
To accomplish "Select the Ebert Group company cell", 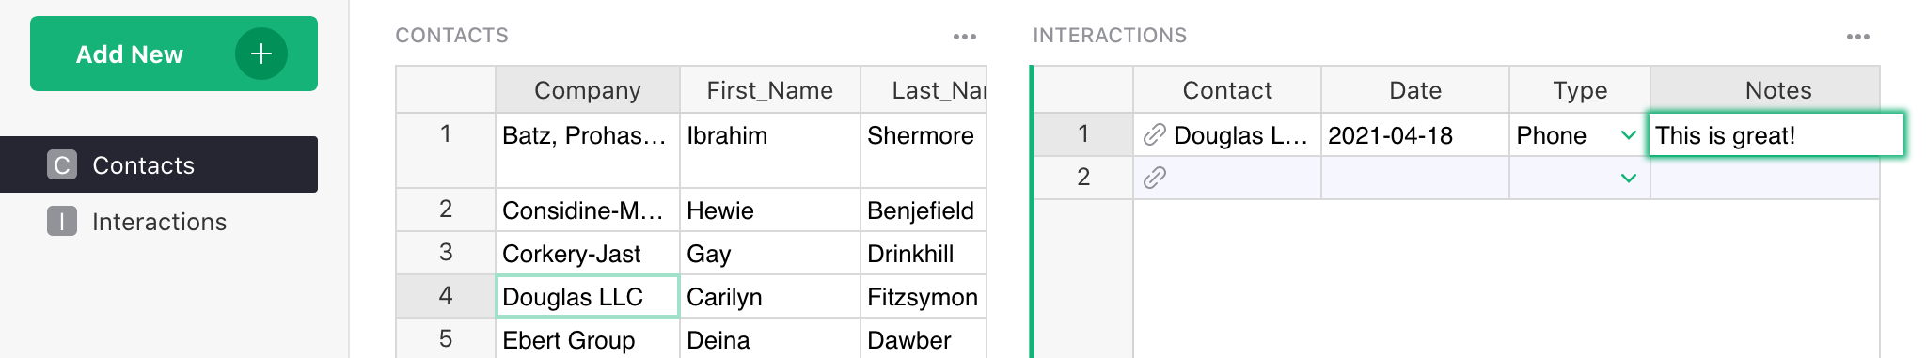I will [x=588, y=338].
